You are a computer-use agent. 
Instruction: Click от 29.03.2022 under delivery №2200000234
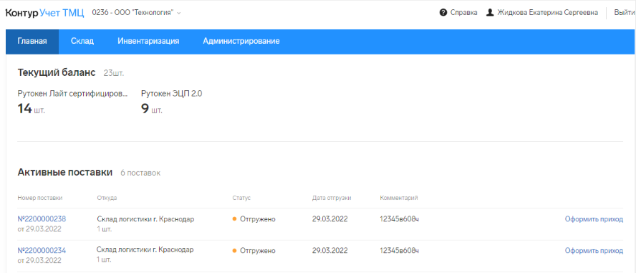(39, 260)
